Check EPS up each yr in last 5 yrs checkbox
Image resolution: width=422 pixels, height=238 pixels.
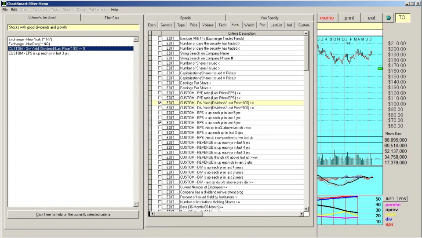coord(160,113)
